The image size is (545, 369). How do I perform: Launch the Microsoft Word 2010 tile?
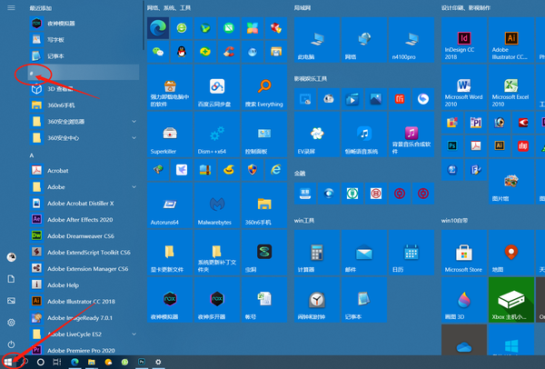[461, 86]
